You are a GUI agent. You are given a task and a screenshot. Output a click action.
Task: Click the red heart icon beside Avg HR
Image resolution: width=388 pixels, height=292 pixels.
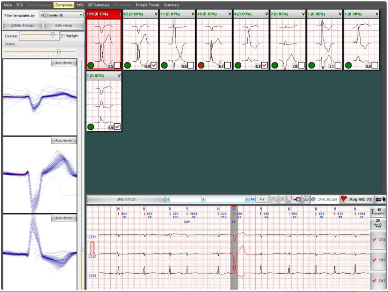[344, 199]
